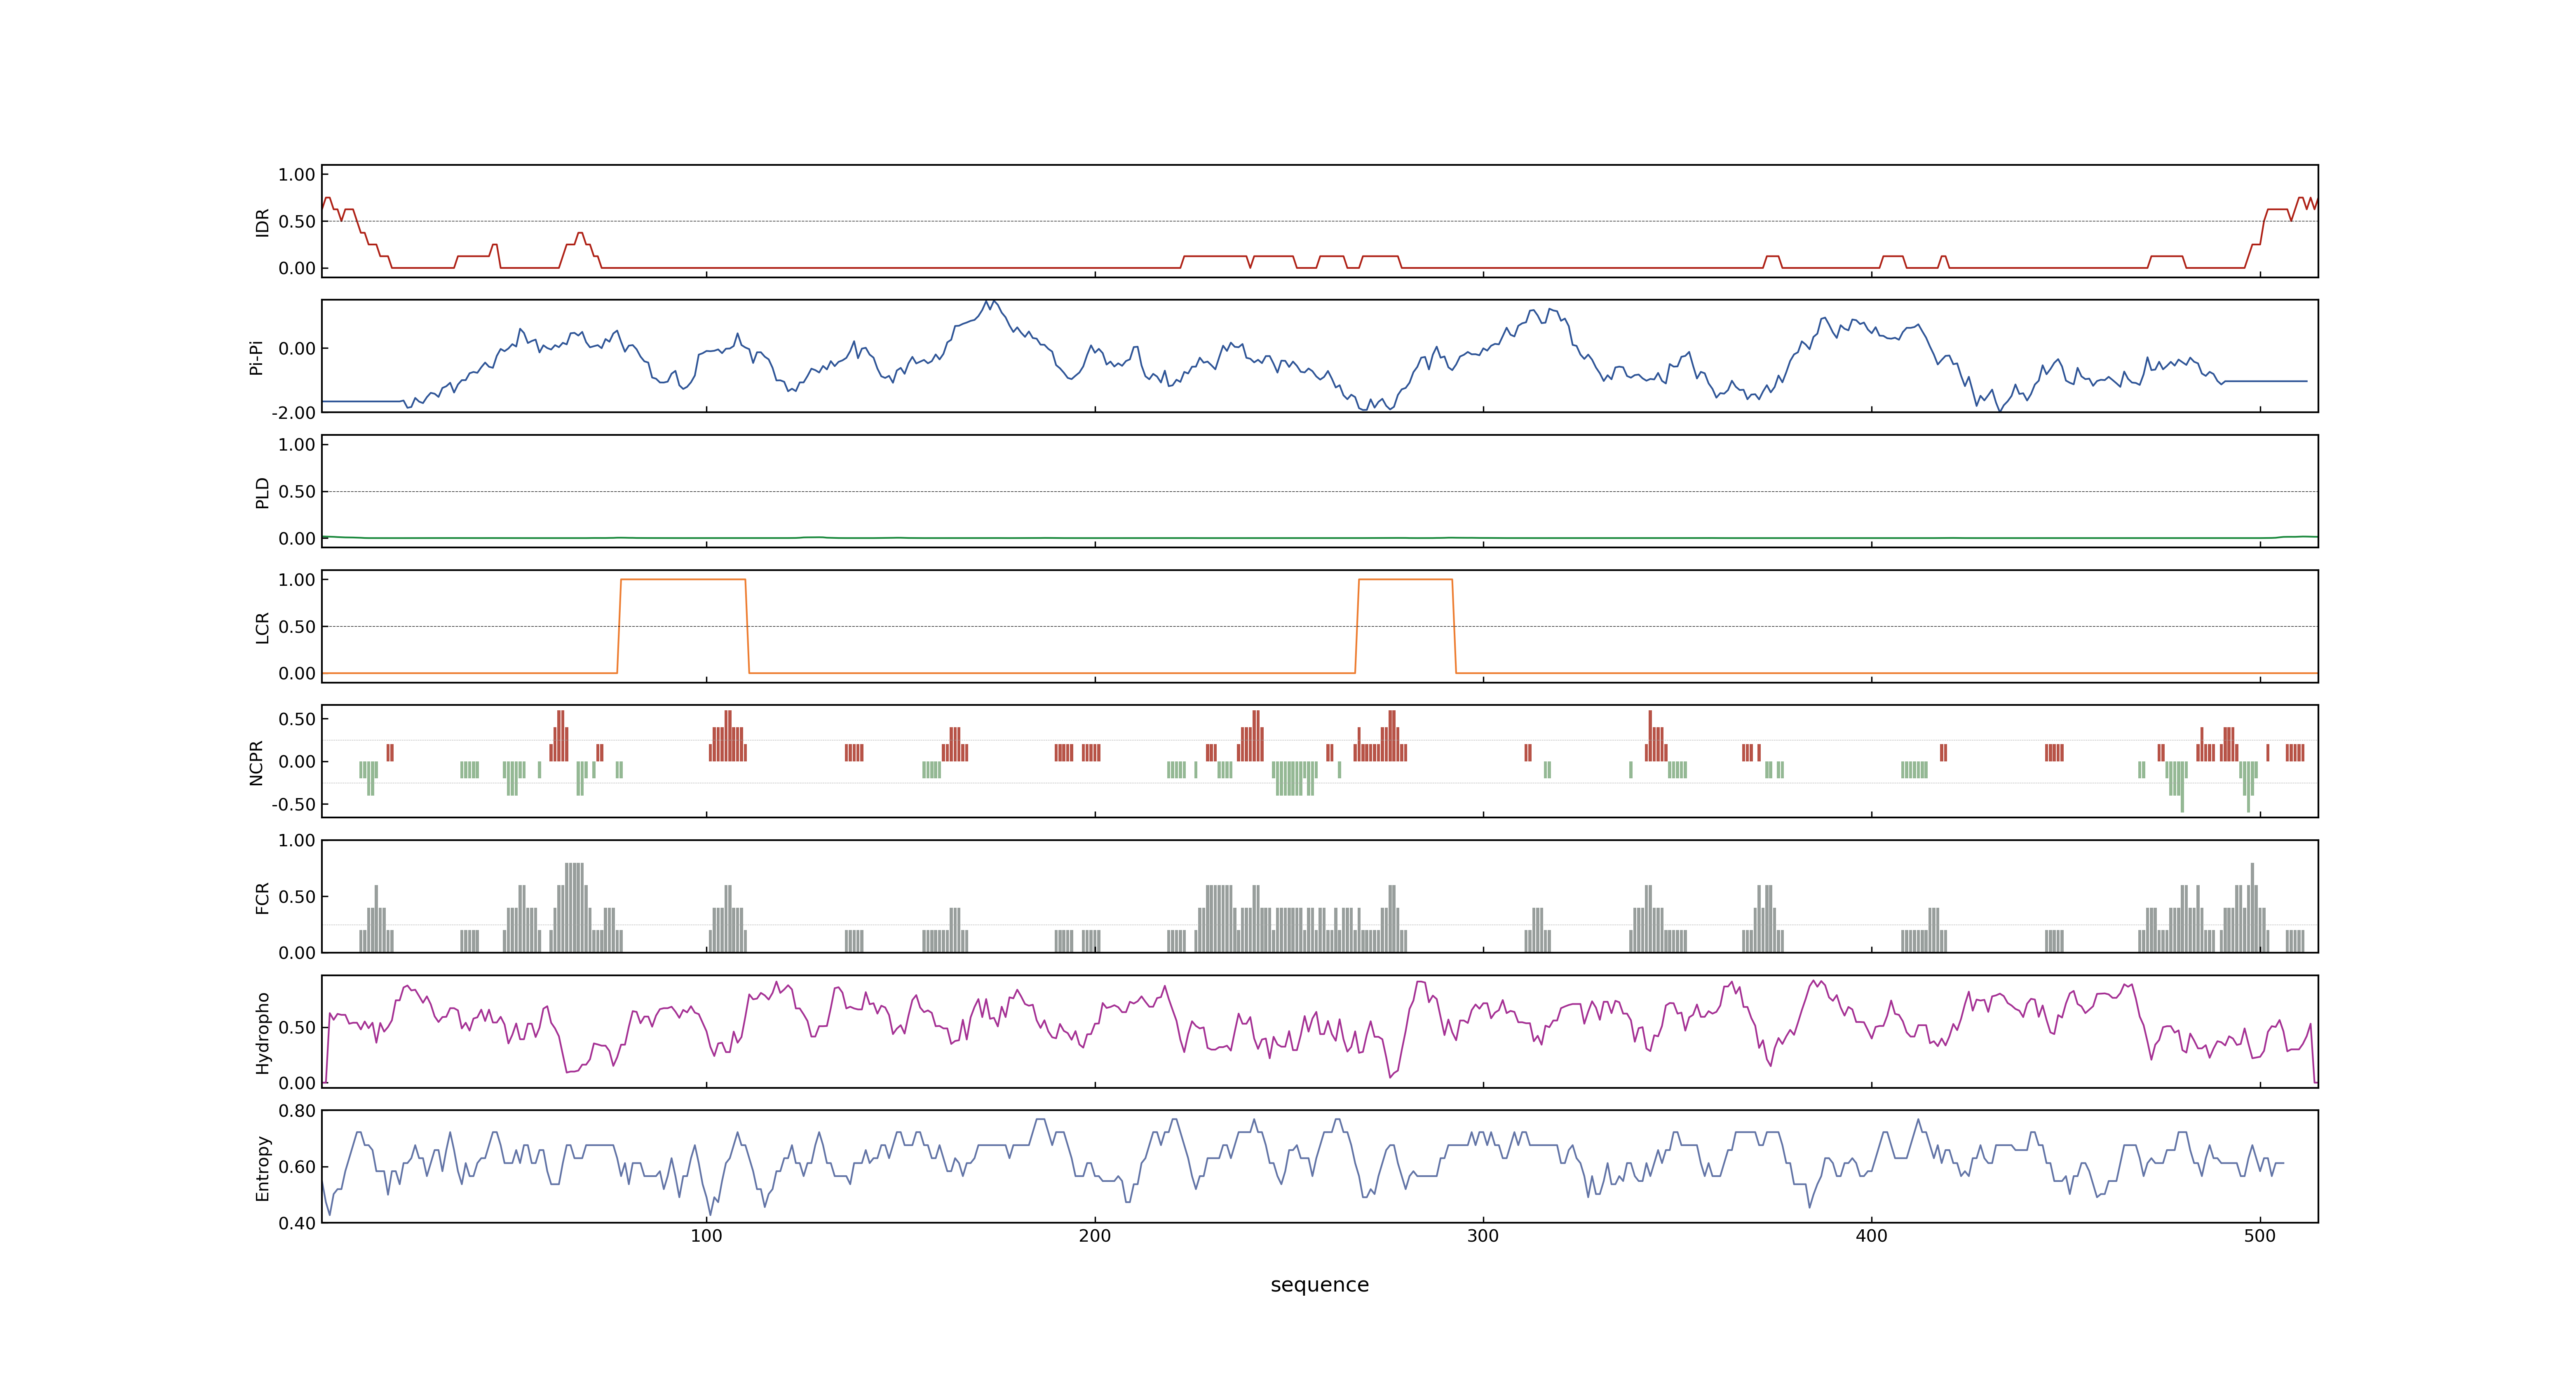Click the 0.50 tick on PLD axis

[x=297, y=492]
